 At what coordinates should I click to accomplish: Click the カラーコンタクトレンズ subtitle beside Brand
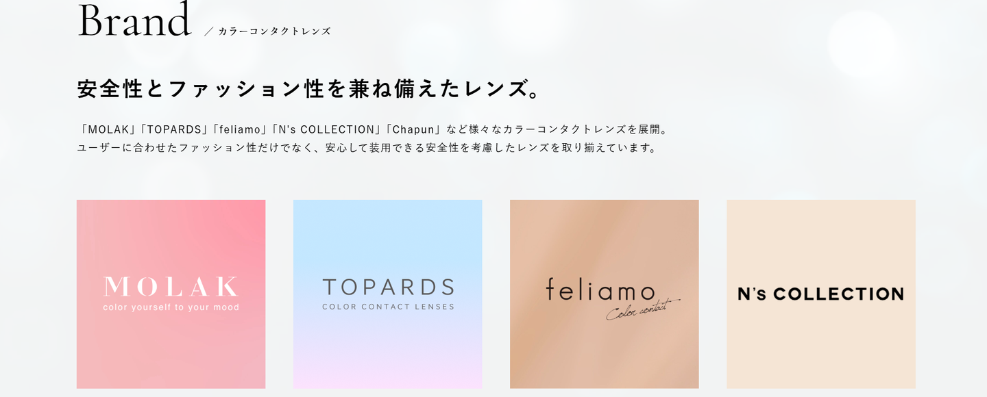(x=274, y=31)
